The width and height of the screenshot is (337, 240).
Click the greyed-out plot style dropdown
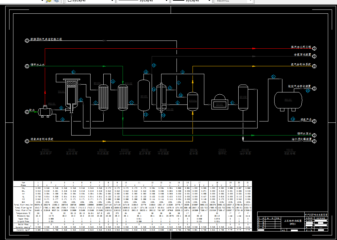pyautogui.click(x=233, y=1)
